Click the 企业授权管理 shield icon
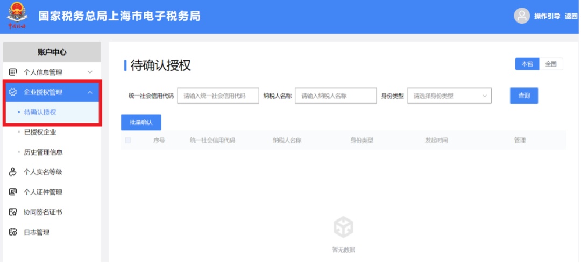The image size is (581, 264). pos(12,92)
